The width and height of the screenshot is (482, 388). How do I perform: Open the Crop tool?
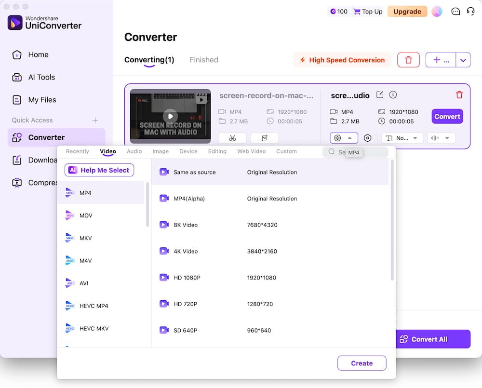tap(264, 138)
